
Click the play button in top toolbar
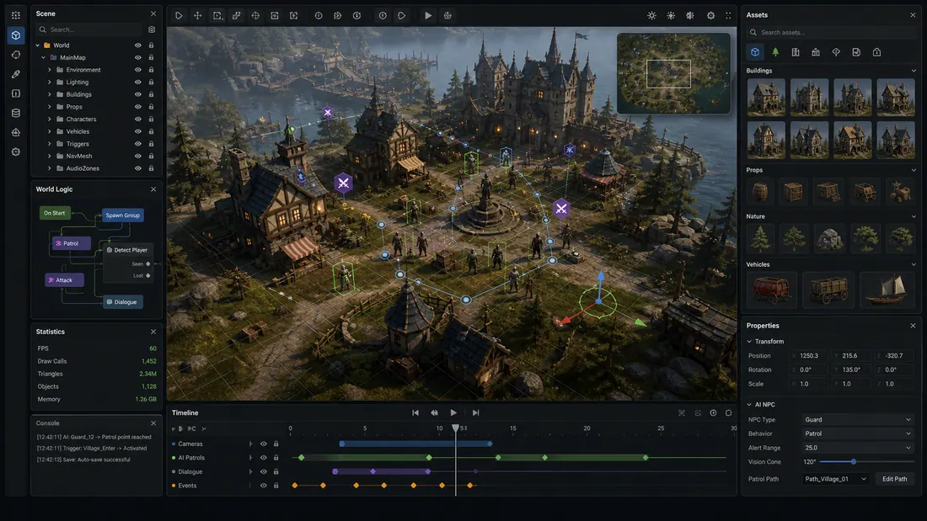tap(428, 16)
